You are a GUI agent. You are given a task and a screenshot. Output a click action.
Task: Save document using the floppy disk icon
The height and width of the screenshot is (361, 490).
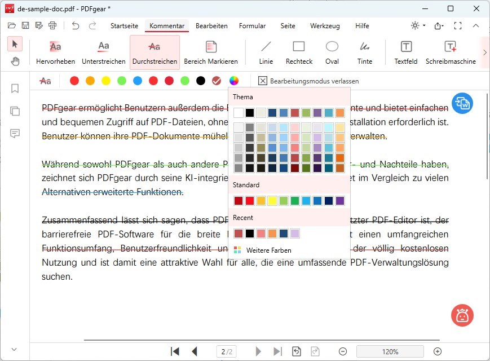pos(25,25)
